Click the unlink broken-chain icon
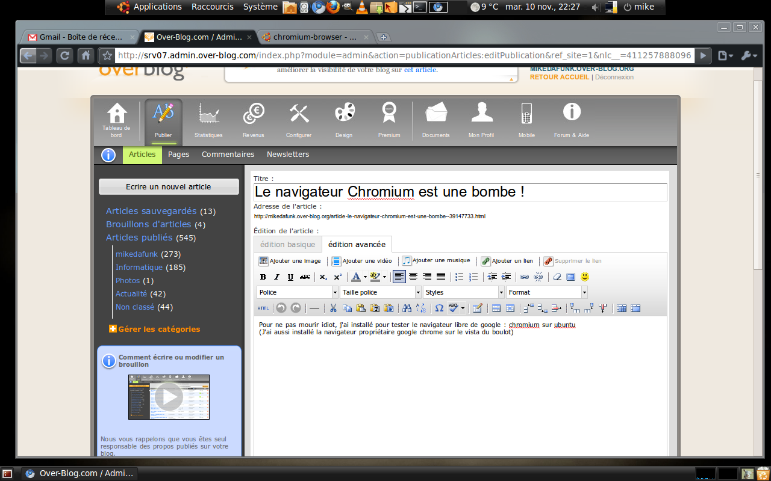The image size is (771, 481). tap(538, 277)
